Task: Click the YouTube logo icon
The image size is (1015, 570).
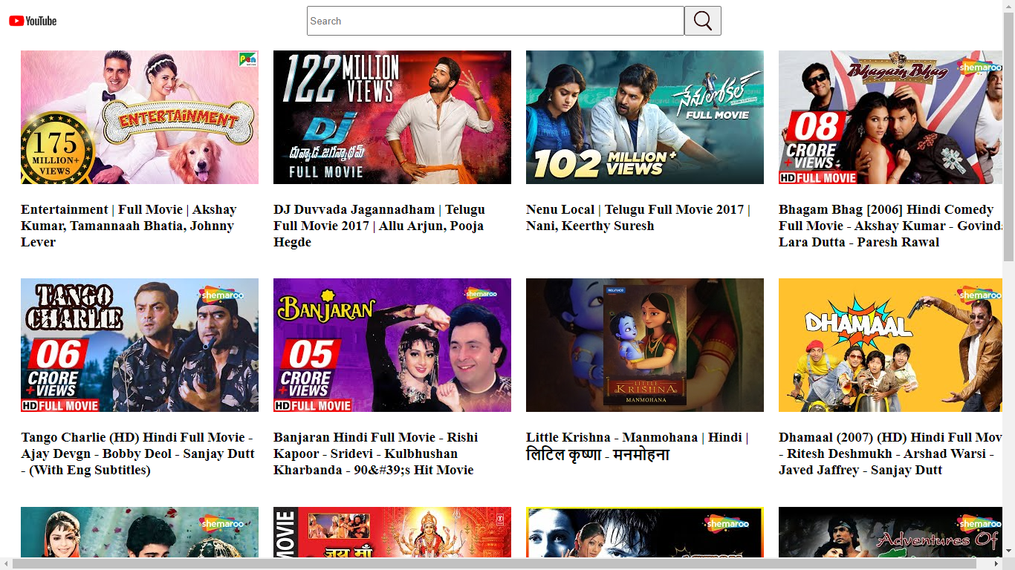Action: click(33, 21)
